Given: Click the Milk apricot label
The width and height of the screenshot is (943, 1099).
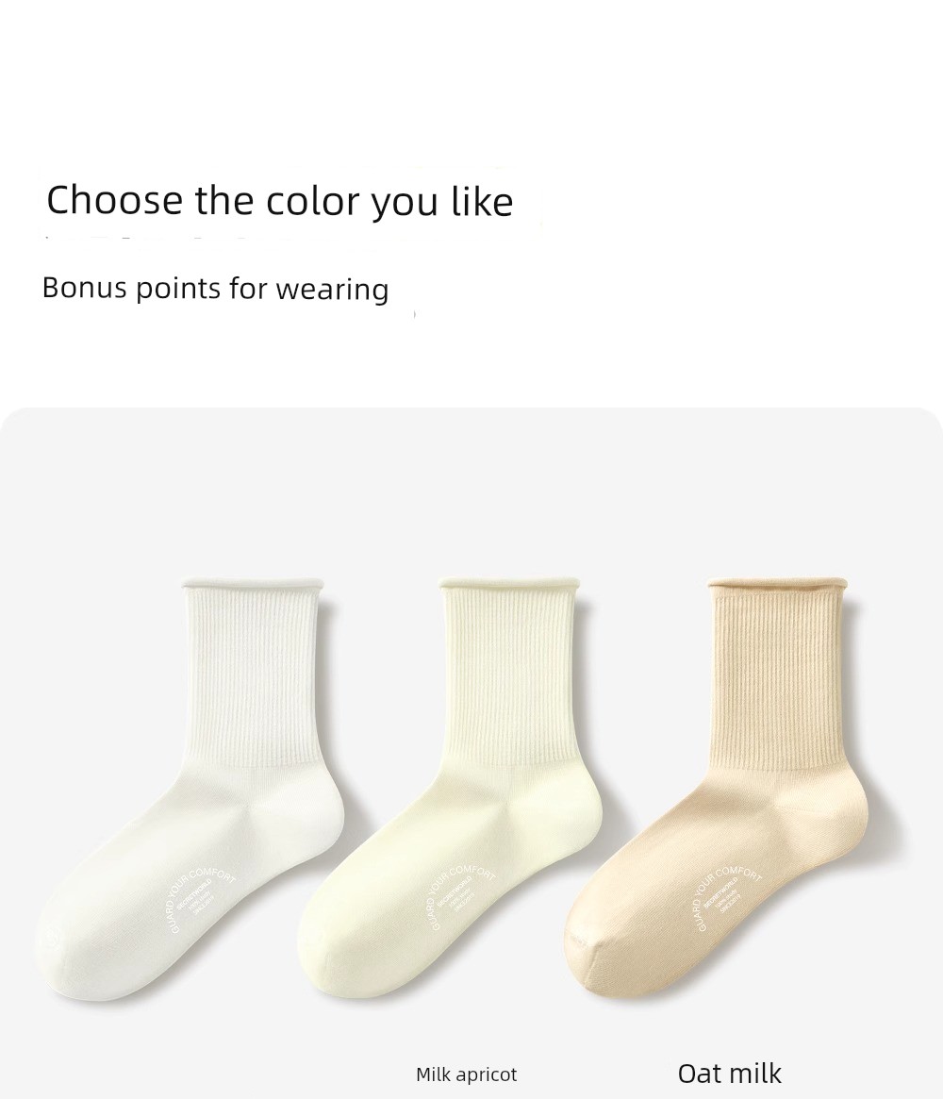Looking at the screenshot, I should tap(467, 1074).
